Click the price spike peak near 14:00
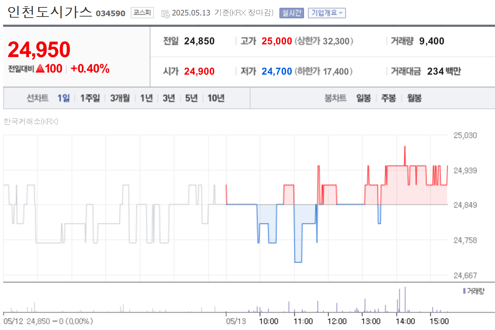The width and height of the screenshot is (495, 330). coord(405,147)
